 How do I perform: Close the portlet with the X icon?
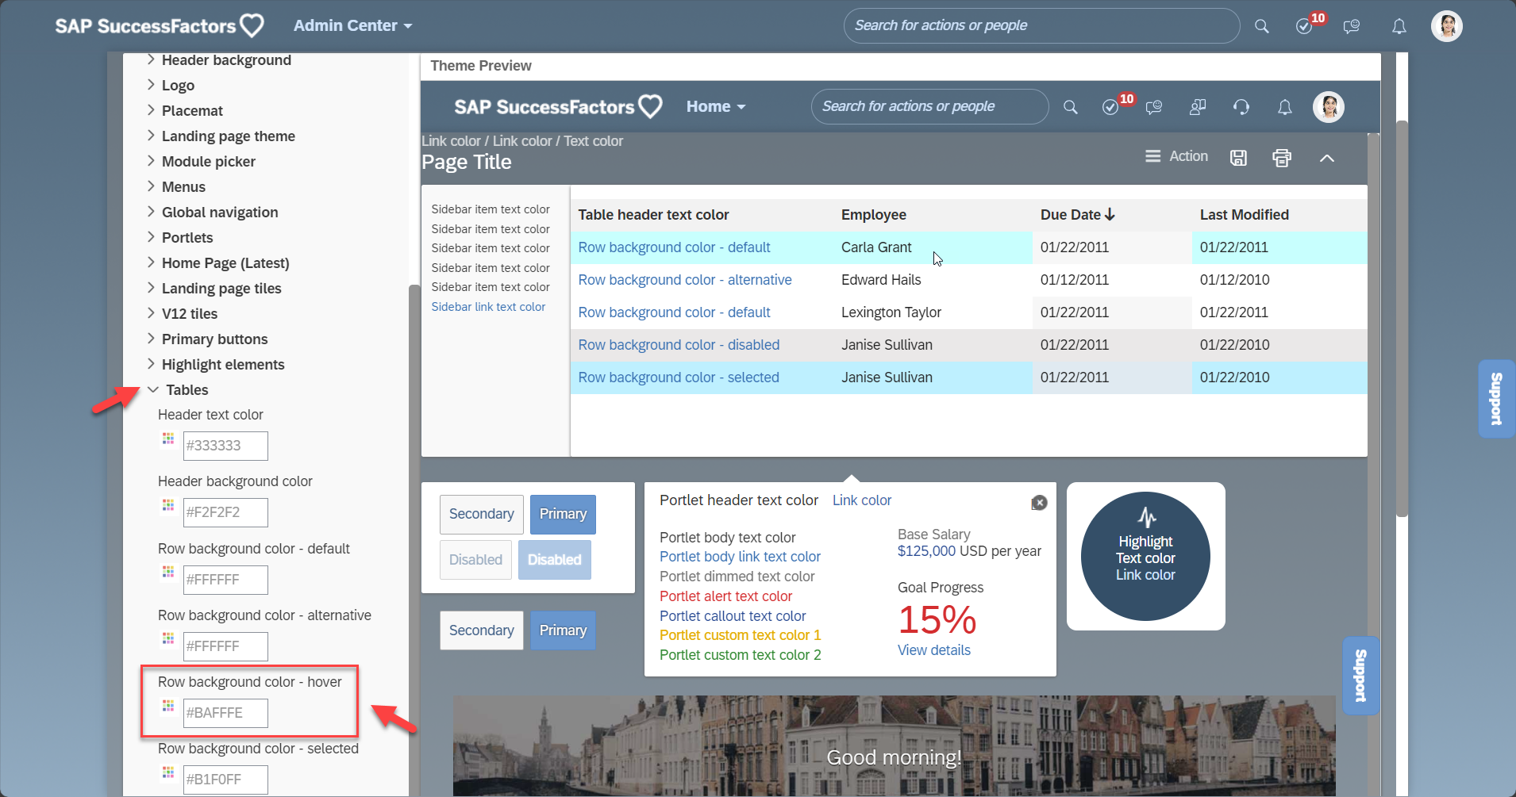click(1039, 503)
